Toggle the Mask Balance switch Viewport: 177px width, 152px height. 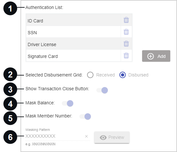tap(68, 103)
